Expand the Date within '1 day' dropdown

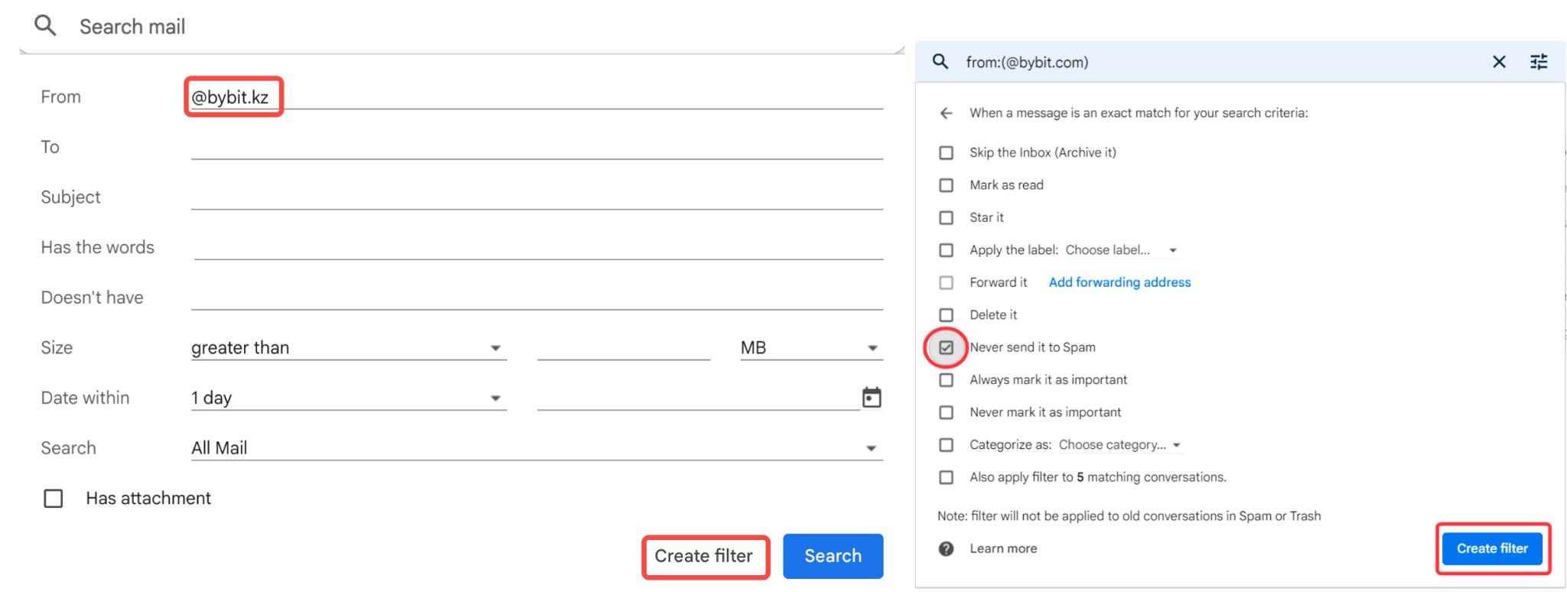pos(348,398)
